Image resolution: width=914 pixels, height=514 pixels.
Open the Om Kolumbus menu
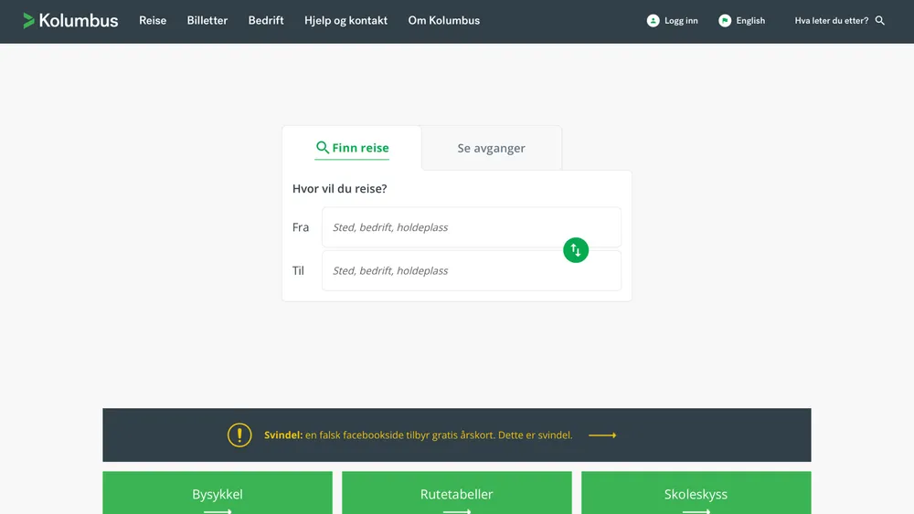pos(443,20)
